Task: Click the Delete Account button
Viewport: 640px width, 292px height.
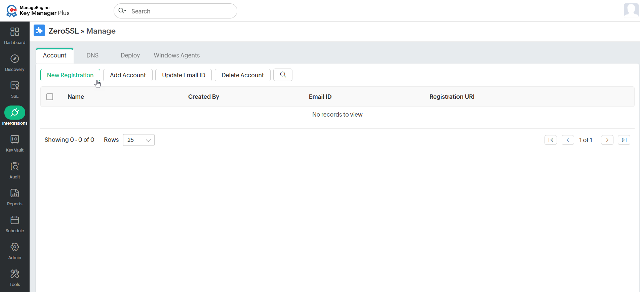Action: point(243,75)
